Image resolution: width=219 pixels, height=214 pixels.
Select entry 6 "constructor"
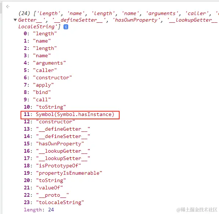(48, 77)
